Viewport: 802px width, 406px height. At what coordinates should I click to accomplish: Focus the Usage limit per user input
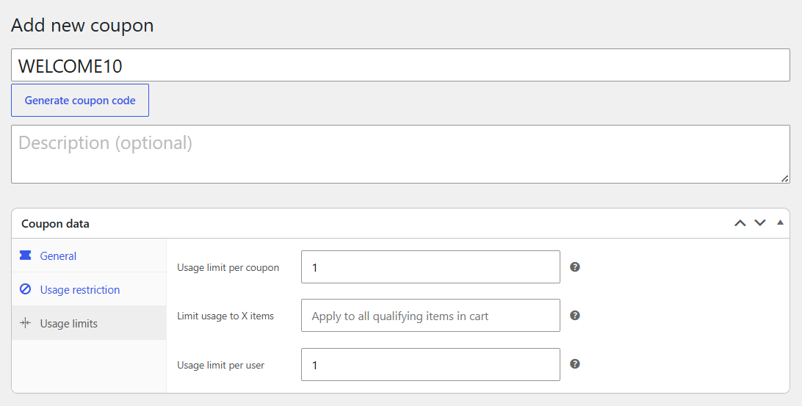pyautogui.click(x=430, y=365)
